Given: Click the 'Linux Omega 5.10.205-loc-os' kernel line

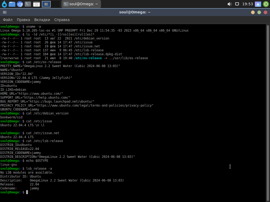Looking at the screenshot, I should 94,31.
